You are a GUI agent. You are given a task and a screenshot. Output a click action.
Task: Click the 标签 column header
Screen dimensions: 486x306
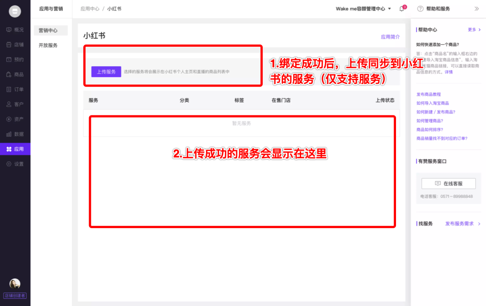(x=239, y=100)
